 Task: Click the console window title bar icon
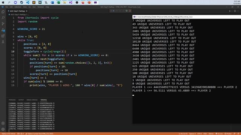pos(134,17)
